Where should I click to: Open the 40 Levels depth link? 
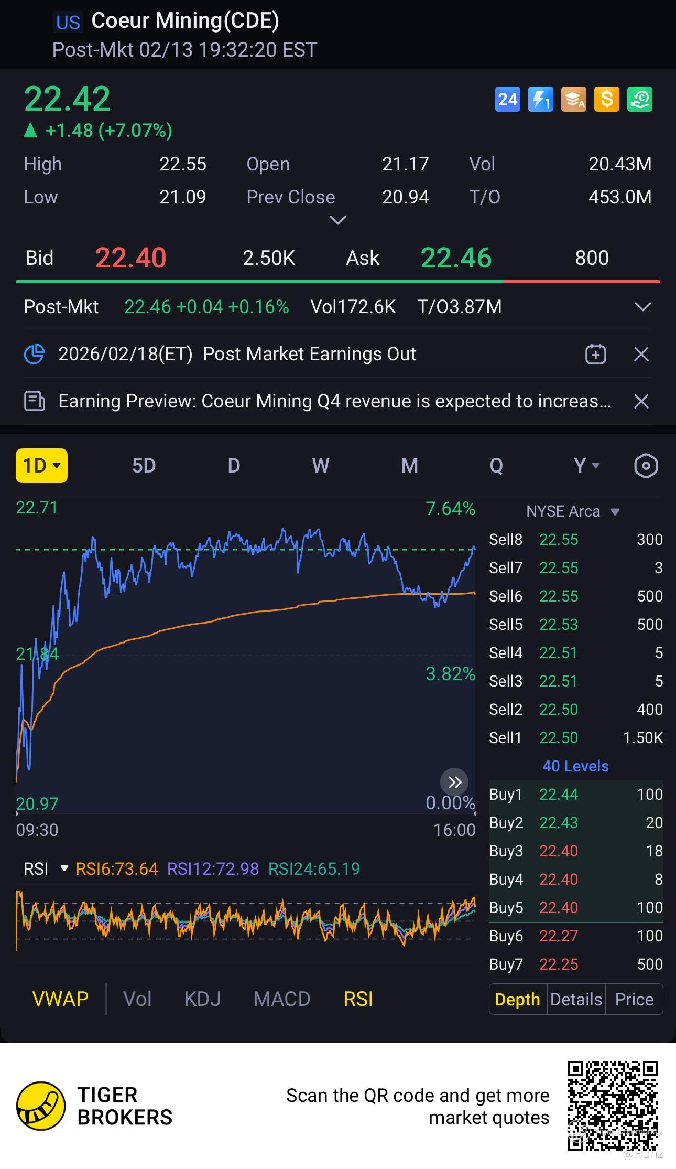pyautogui.click(x=575, y=766)
